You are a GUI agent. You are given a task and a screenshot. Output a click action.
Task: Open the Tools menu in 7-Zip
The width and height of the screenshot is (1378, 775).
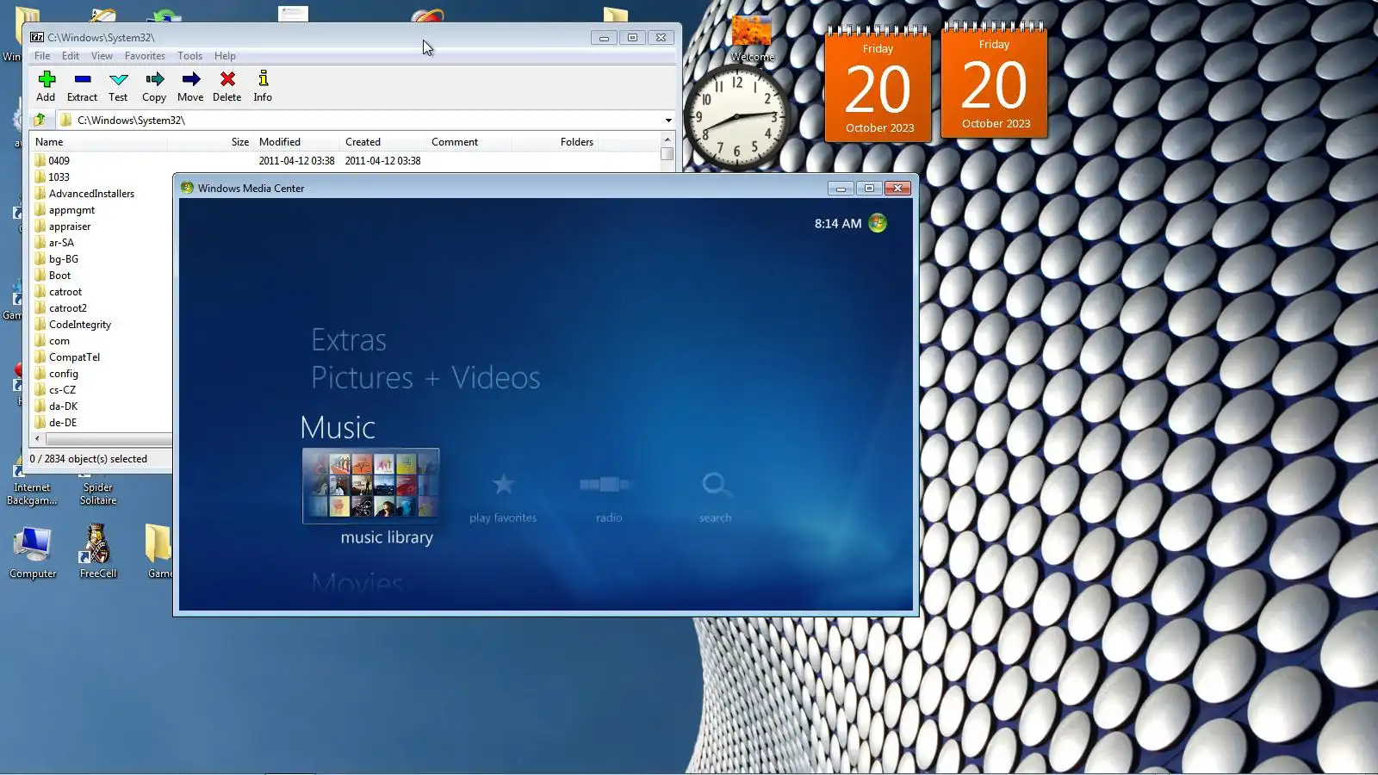pos(190,56)
